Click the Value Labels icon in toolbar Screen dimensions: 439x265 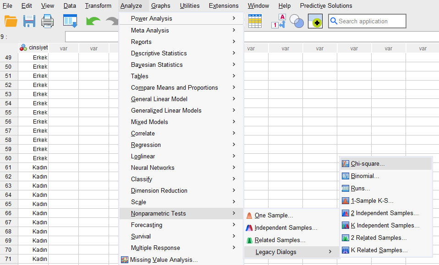[279, 21]
